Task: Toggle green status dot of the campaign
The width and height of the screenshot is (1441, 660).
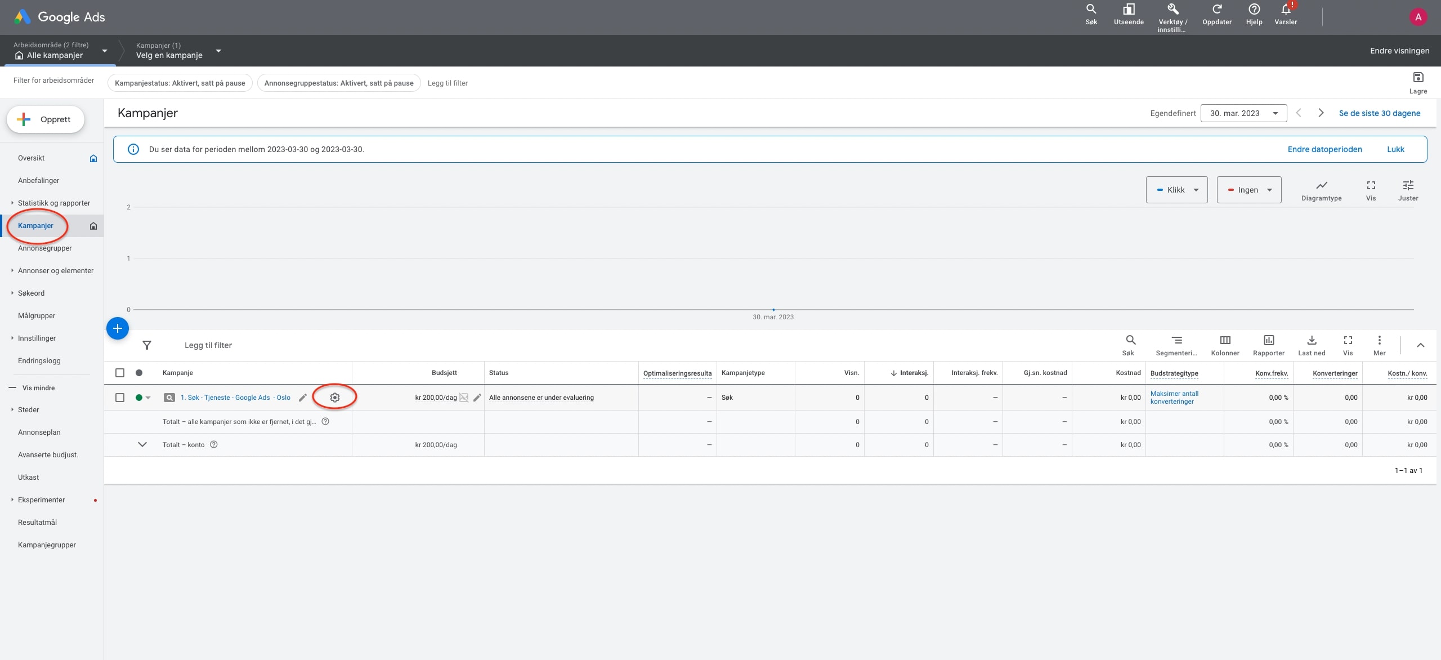Action: click(139, 398)
